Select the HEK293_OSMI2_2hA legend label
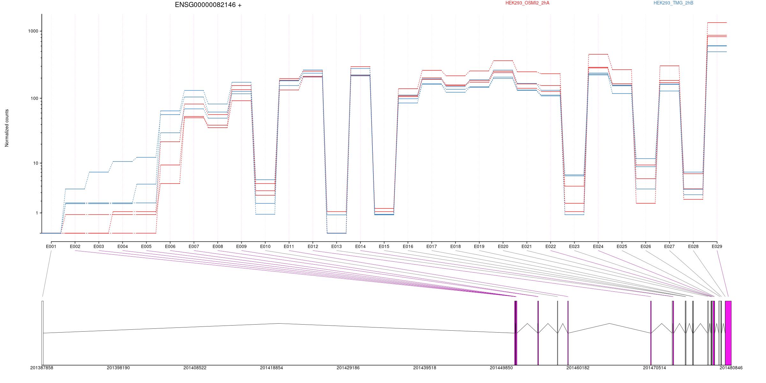766x383 pixels. tap(527, 3)
